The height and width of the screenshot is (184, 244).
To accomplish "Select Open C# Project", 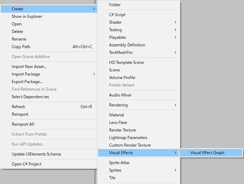I will pyautogui.click(x=49, y=164).
